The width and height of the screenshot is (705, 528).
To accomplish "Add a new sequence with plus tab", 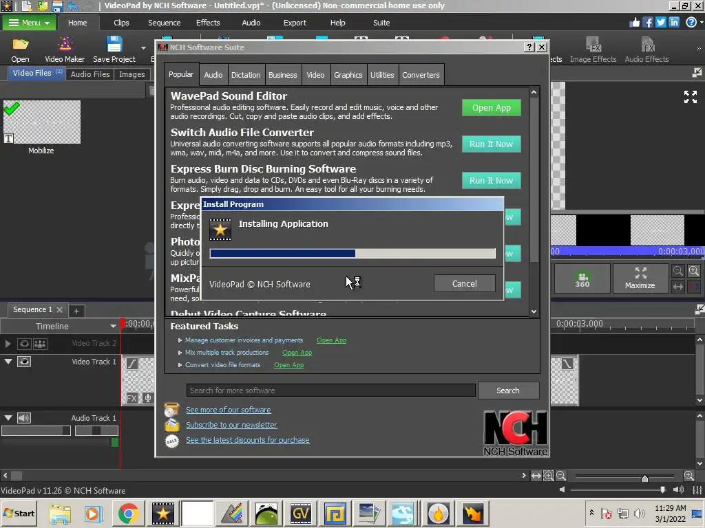I will click(x=76, y=311).
